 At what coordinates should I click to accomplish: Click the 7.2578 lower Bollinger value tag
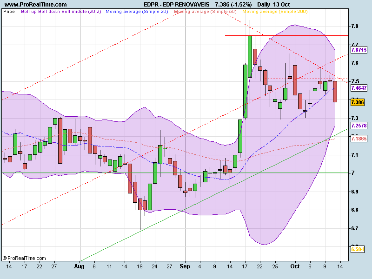359,126
